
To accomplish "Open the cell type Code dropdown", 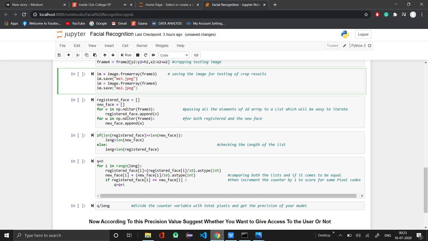I will coord(174,55).
